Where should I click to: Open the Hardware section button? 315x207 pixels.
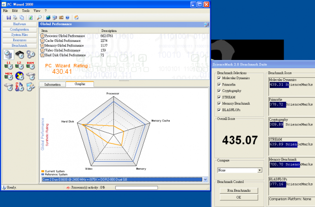coord(20,24)
